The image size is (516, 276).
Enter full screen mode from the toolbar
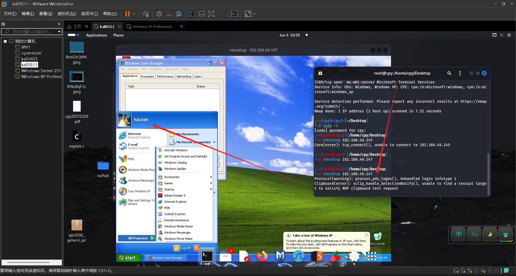pos(212,14)
